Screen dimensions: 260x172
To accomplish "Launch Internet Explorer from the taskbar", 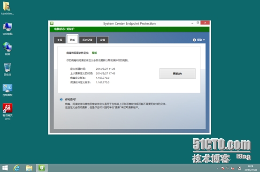I will (16, 168).
